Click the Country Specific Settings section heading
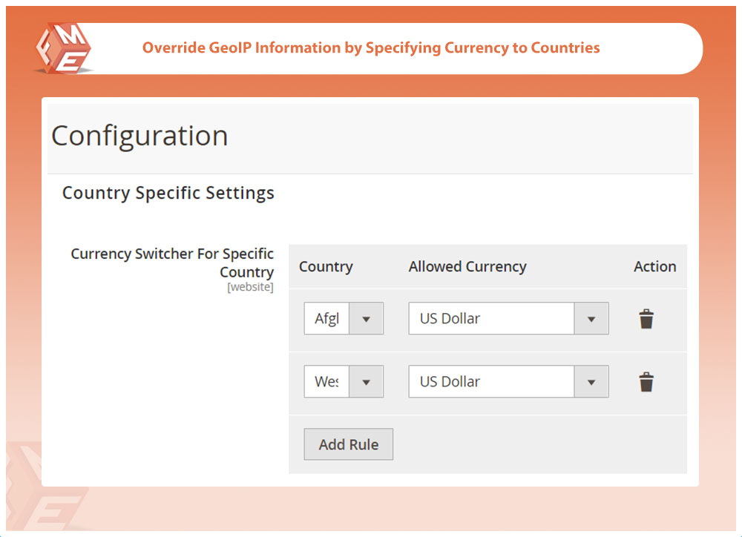 168,193
